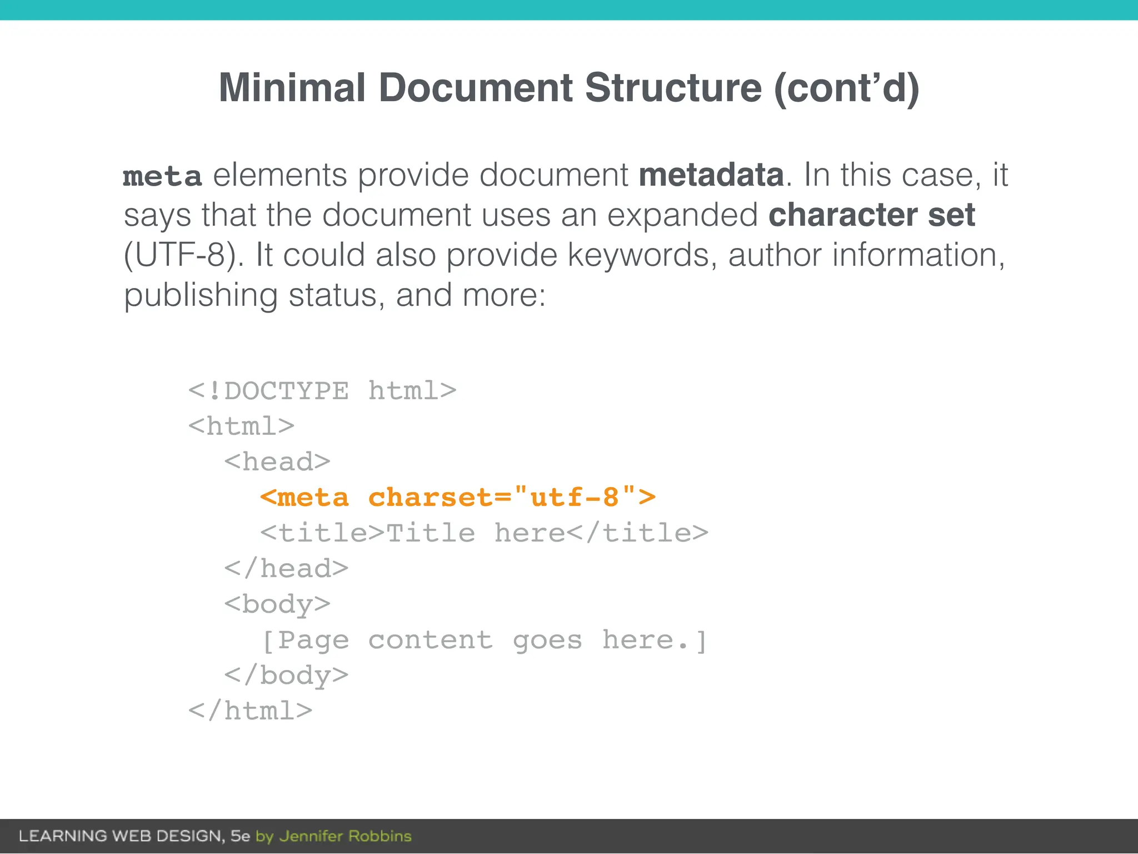This screenshot has width=1138, height=854.
Task: Click the line 'publishing status, and more:'
Action: pyautogui.click(x=335, y=296)
